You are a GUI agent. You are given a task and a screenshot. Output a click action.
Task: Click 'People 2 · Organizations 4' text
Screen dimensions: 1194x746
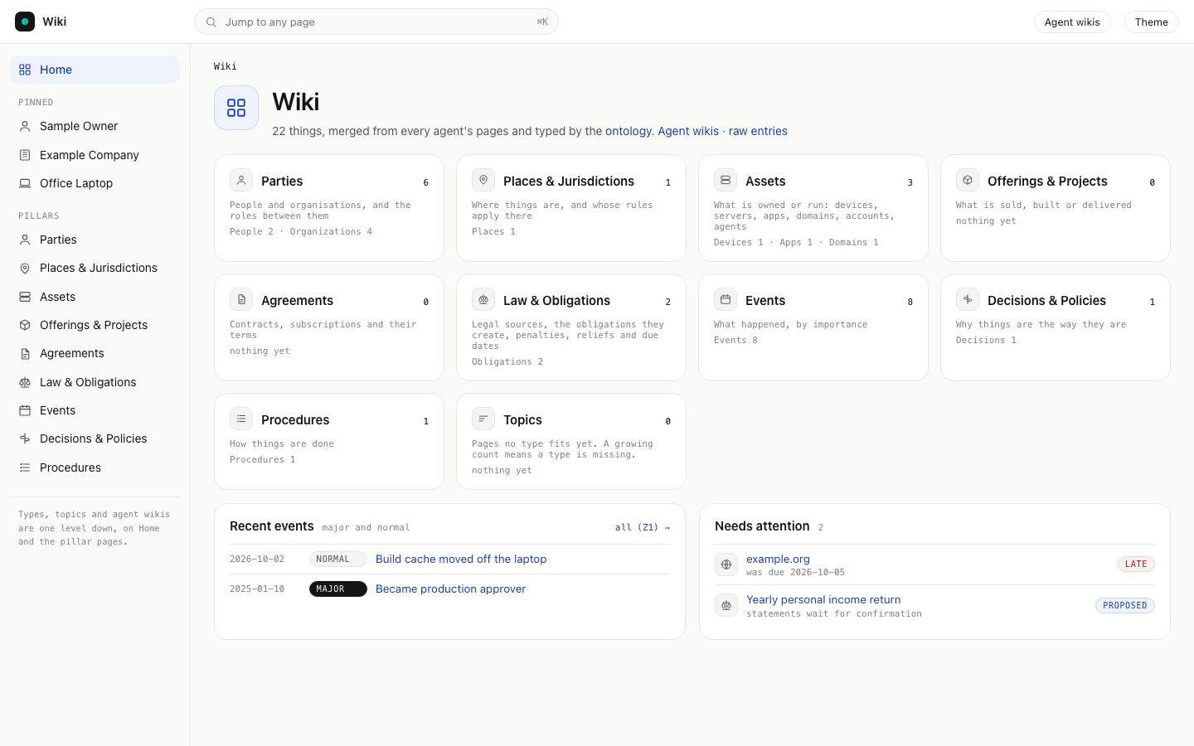(301, 231)
